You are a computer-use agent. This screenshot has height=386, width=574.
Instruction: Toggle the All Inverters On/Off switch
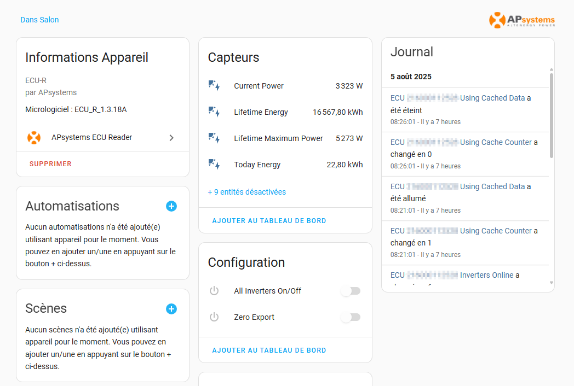[x=351, y=291]
